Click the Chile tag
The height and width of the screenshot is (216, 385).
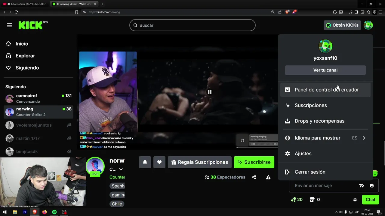coord(117,204)
